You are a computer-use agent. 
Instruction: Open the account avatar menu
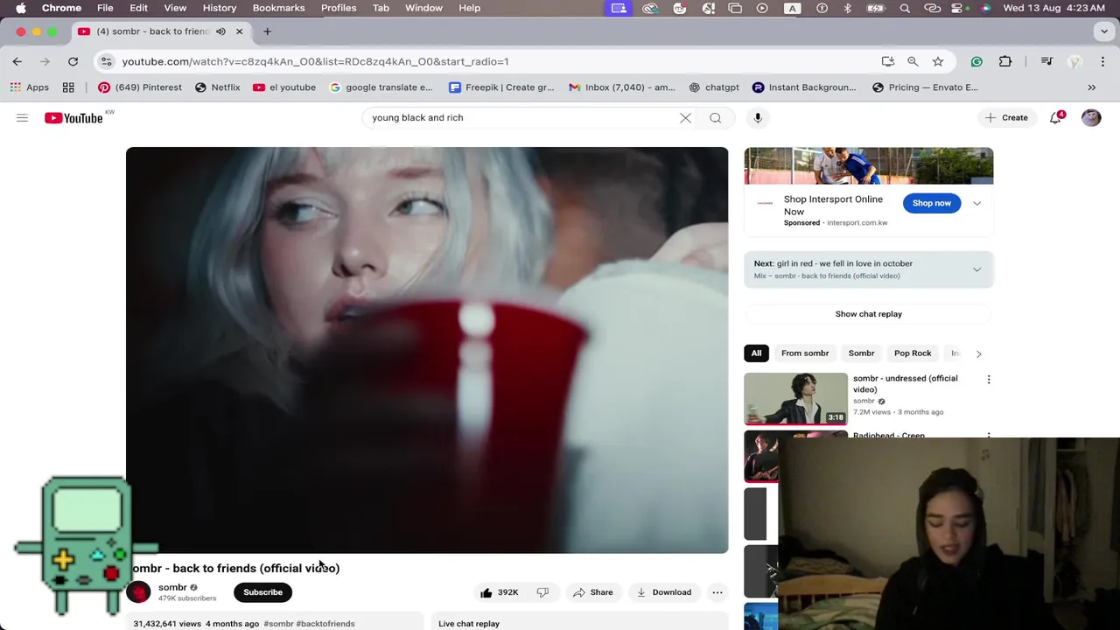pos(1091,117)
